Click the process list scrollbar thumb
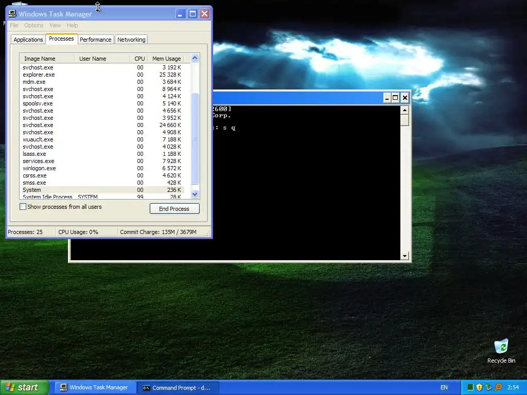The width and height of the screenshot is (527, 395). [195, 138]
